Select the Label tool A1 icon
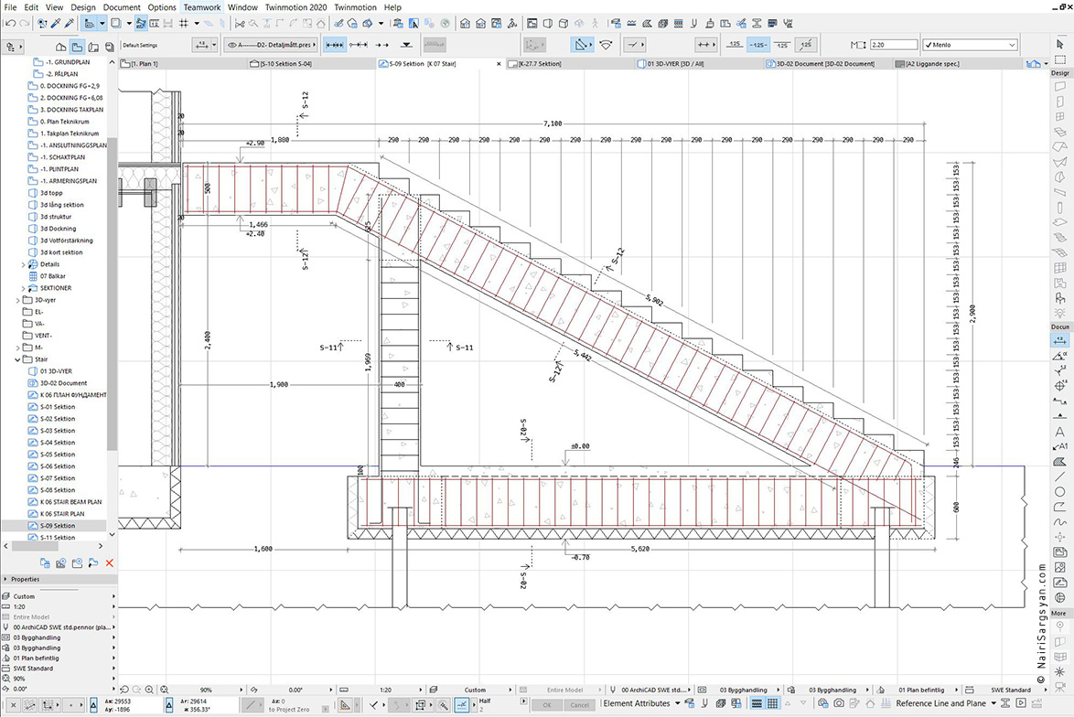Image resolution: width=1074 pixels, height=717 pixels. pyautogui.click(x=1059, y=446)
